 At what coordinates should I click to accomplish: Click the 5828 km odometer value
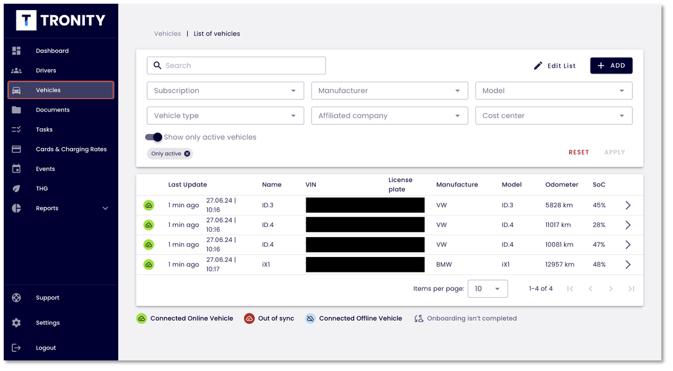559,205
